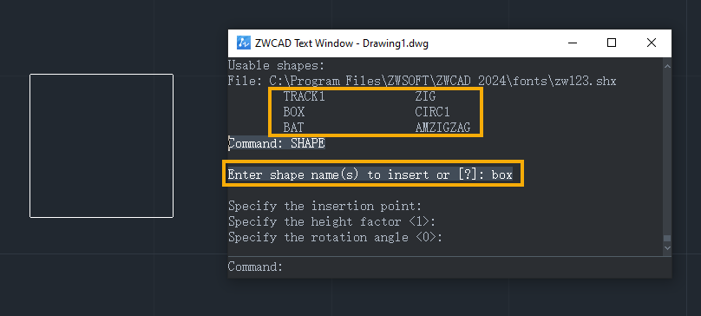Click the BAT shape name

(293, 128)
